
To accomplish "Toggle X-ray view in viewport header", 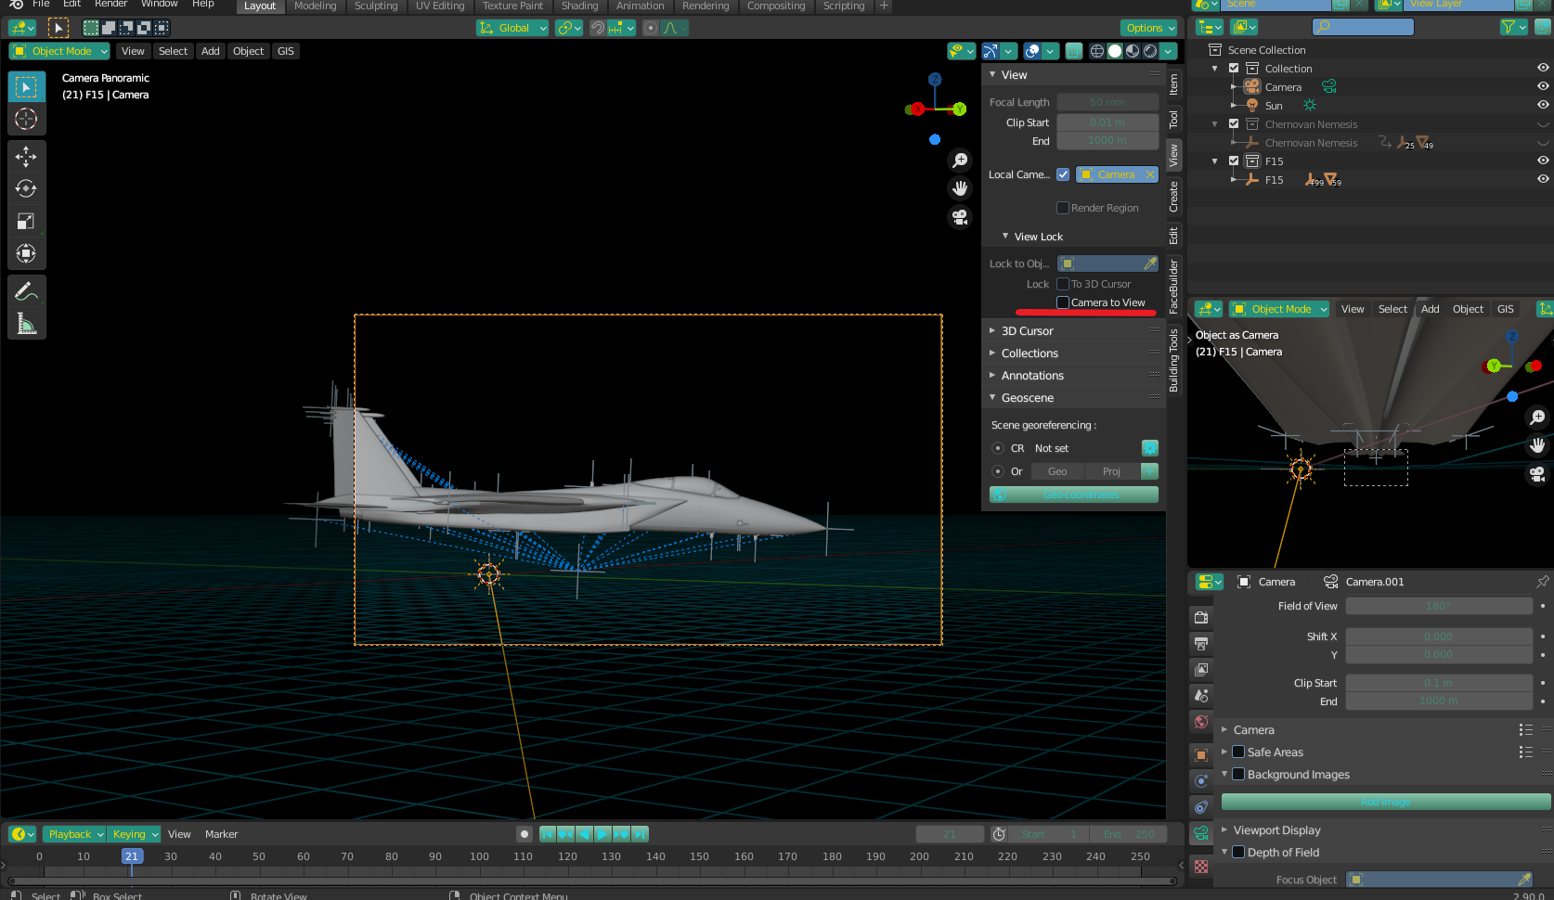I will (x=1073, y=51).
